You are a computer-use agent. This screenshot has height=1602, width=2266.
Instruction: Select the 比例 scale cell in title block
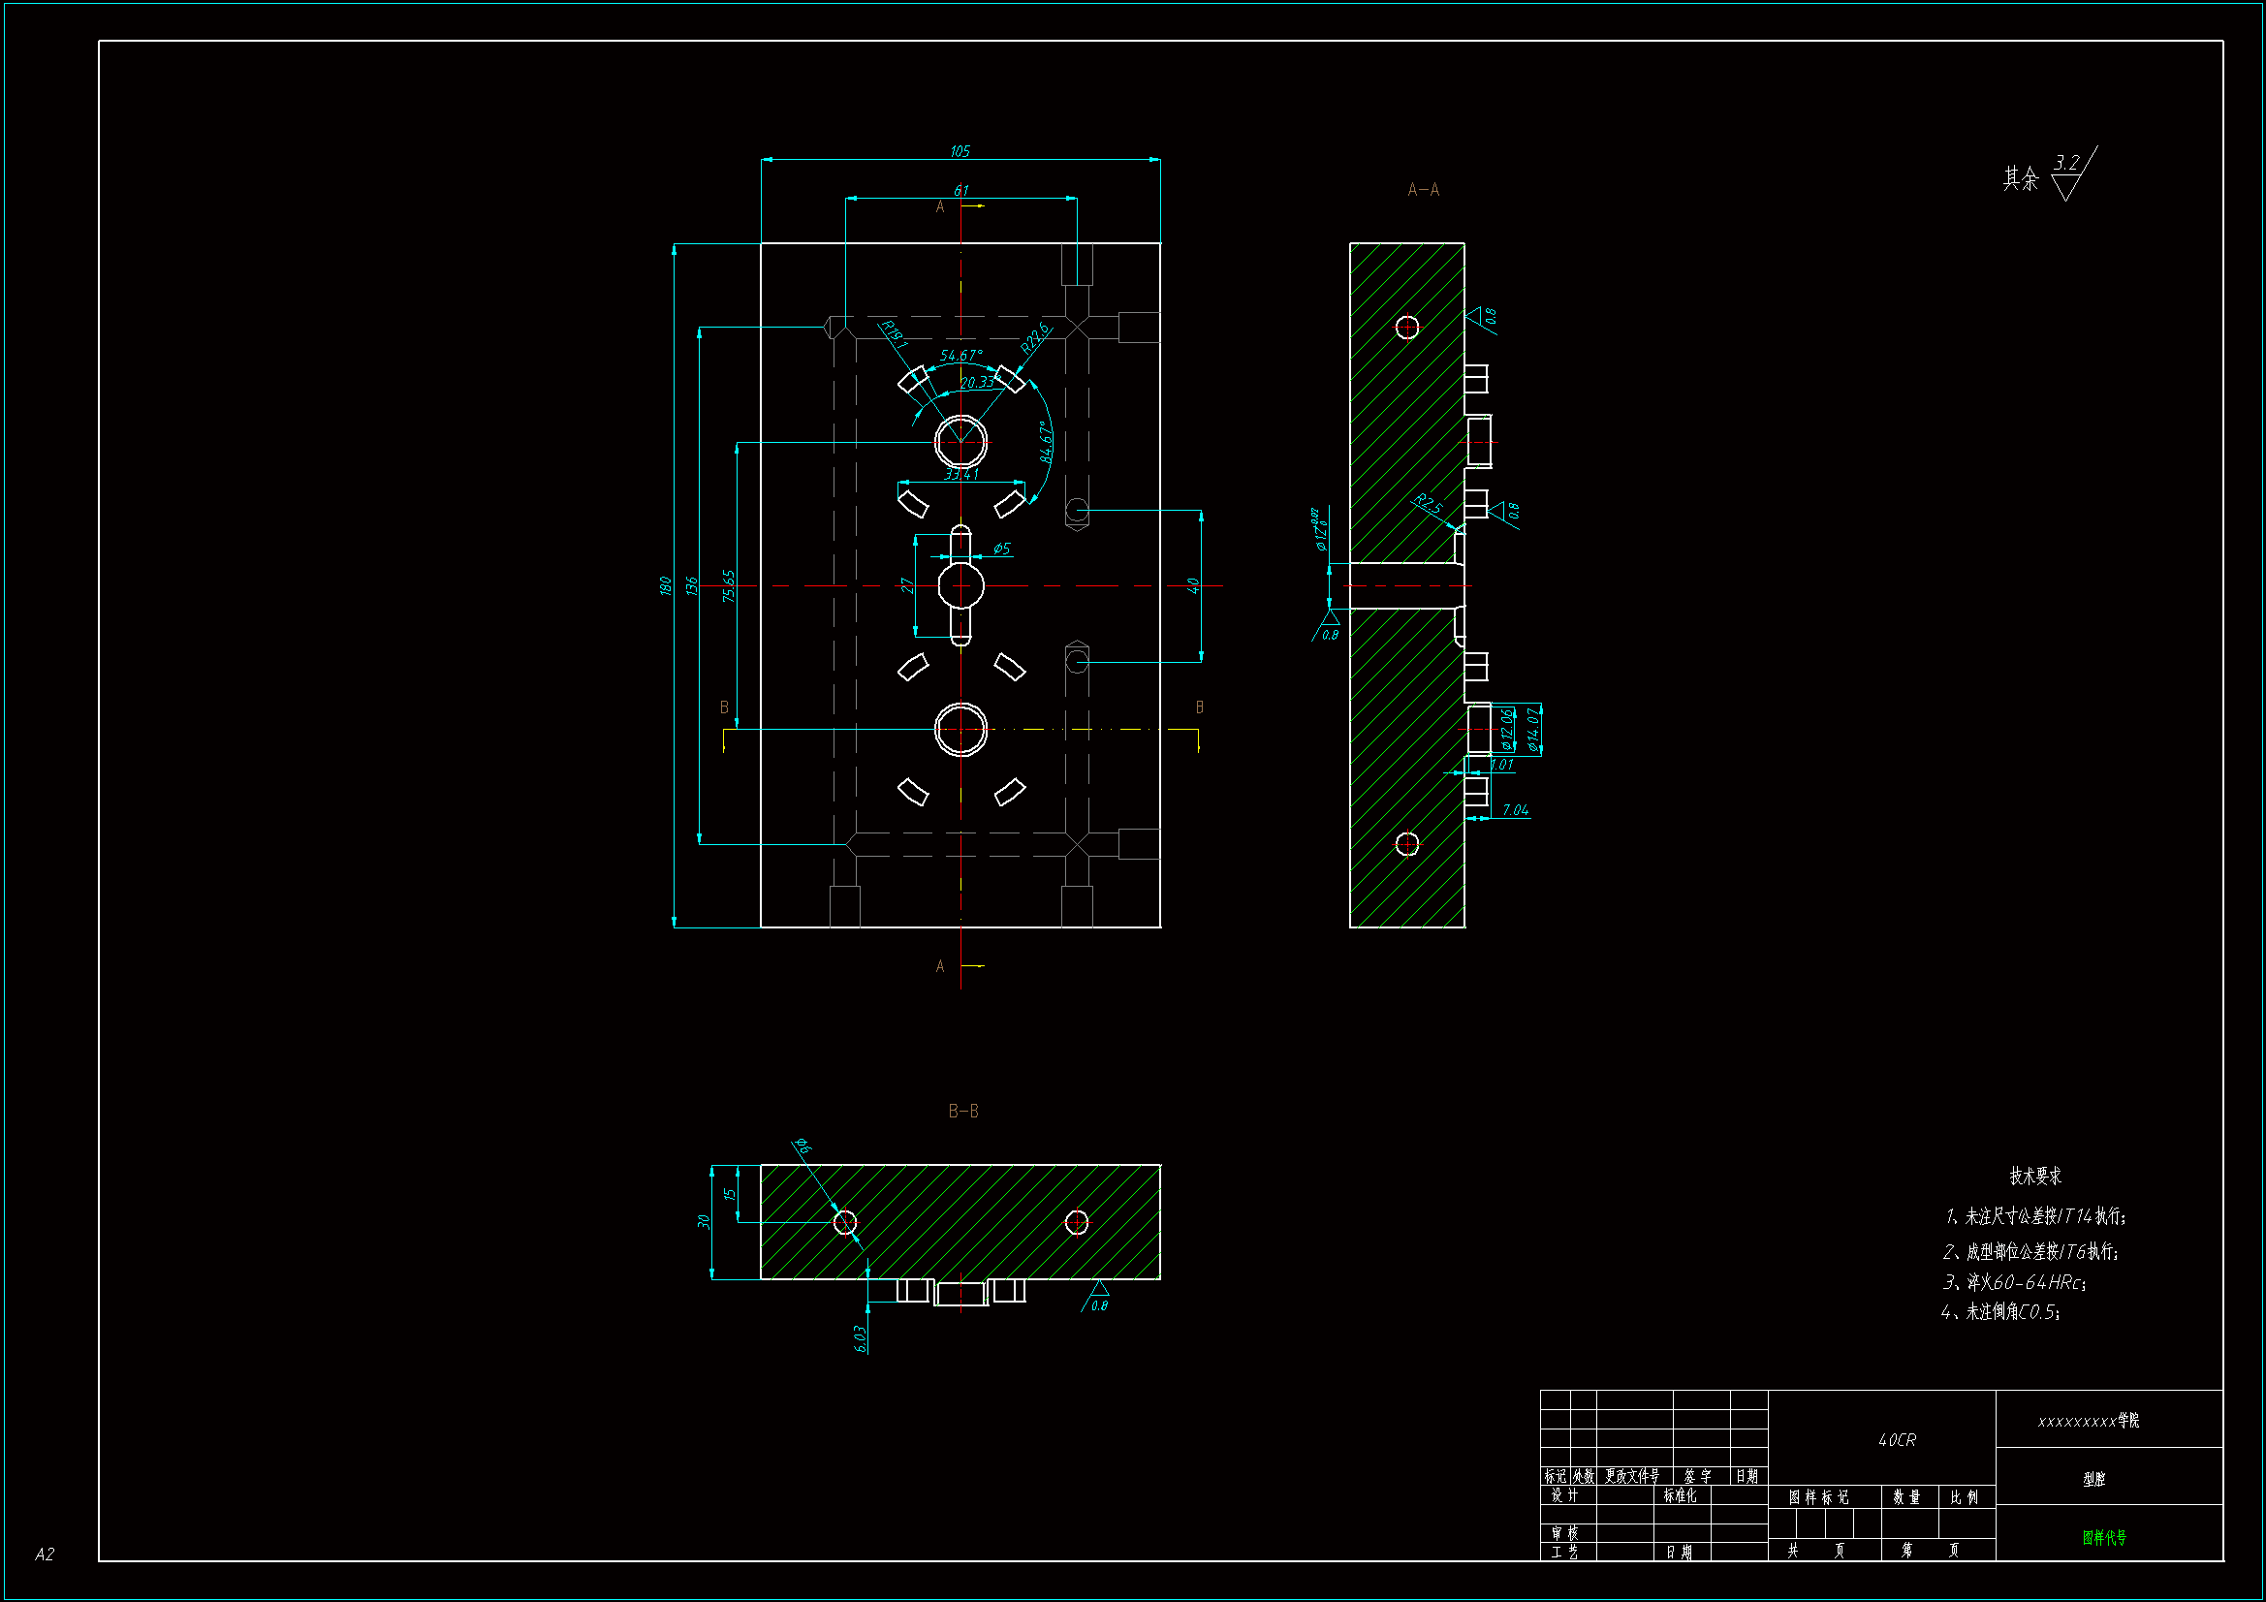tap(1964, 1497)
